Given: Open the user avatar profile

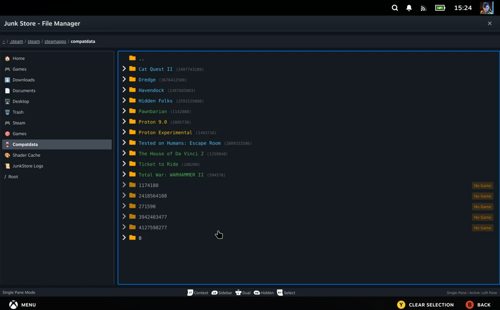Looking at the screenshot, I should [486, 8].
